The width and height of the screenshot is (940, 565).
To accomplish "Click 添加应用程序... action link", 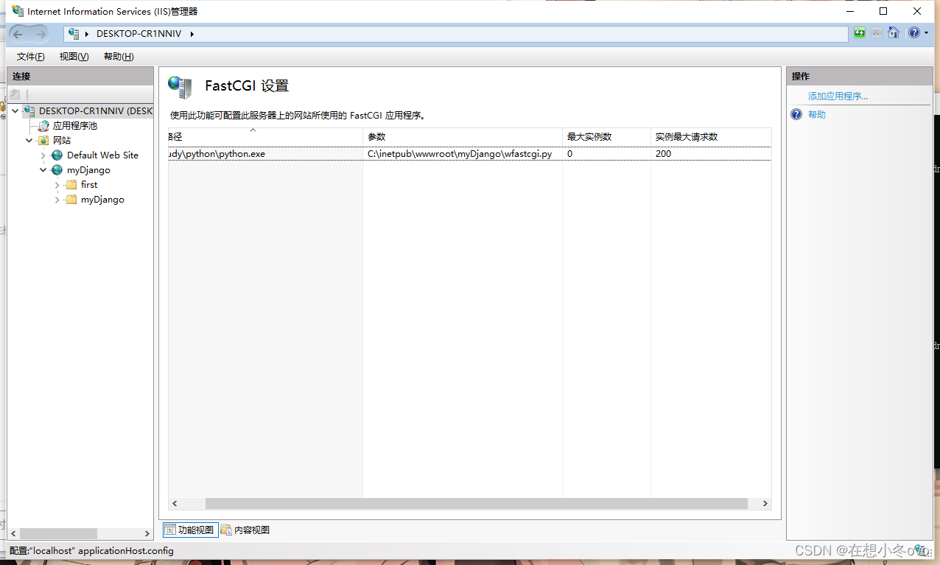I will coord(838,96).
